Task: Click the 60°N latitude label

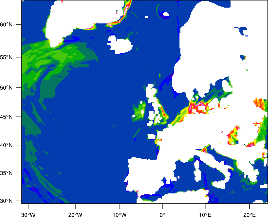Action: tap(6, 24)
